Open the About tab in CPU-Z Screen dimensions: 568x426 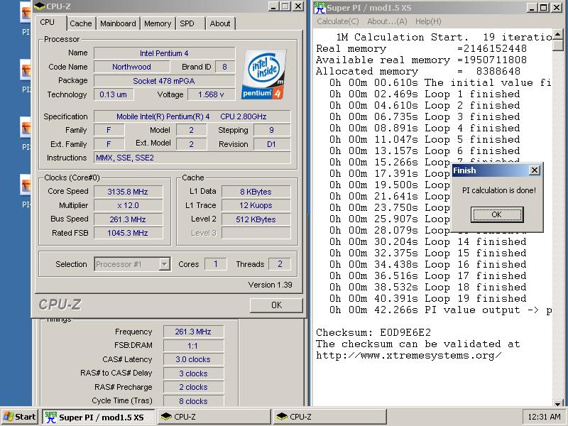[220, 23]
